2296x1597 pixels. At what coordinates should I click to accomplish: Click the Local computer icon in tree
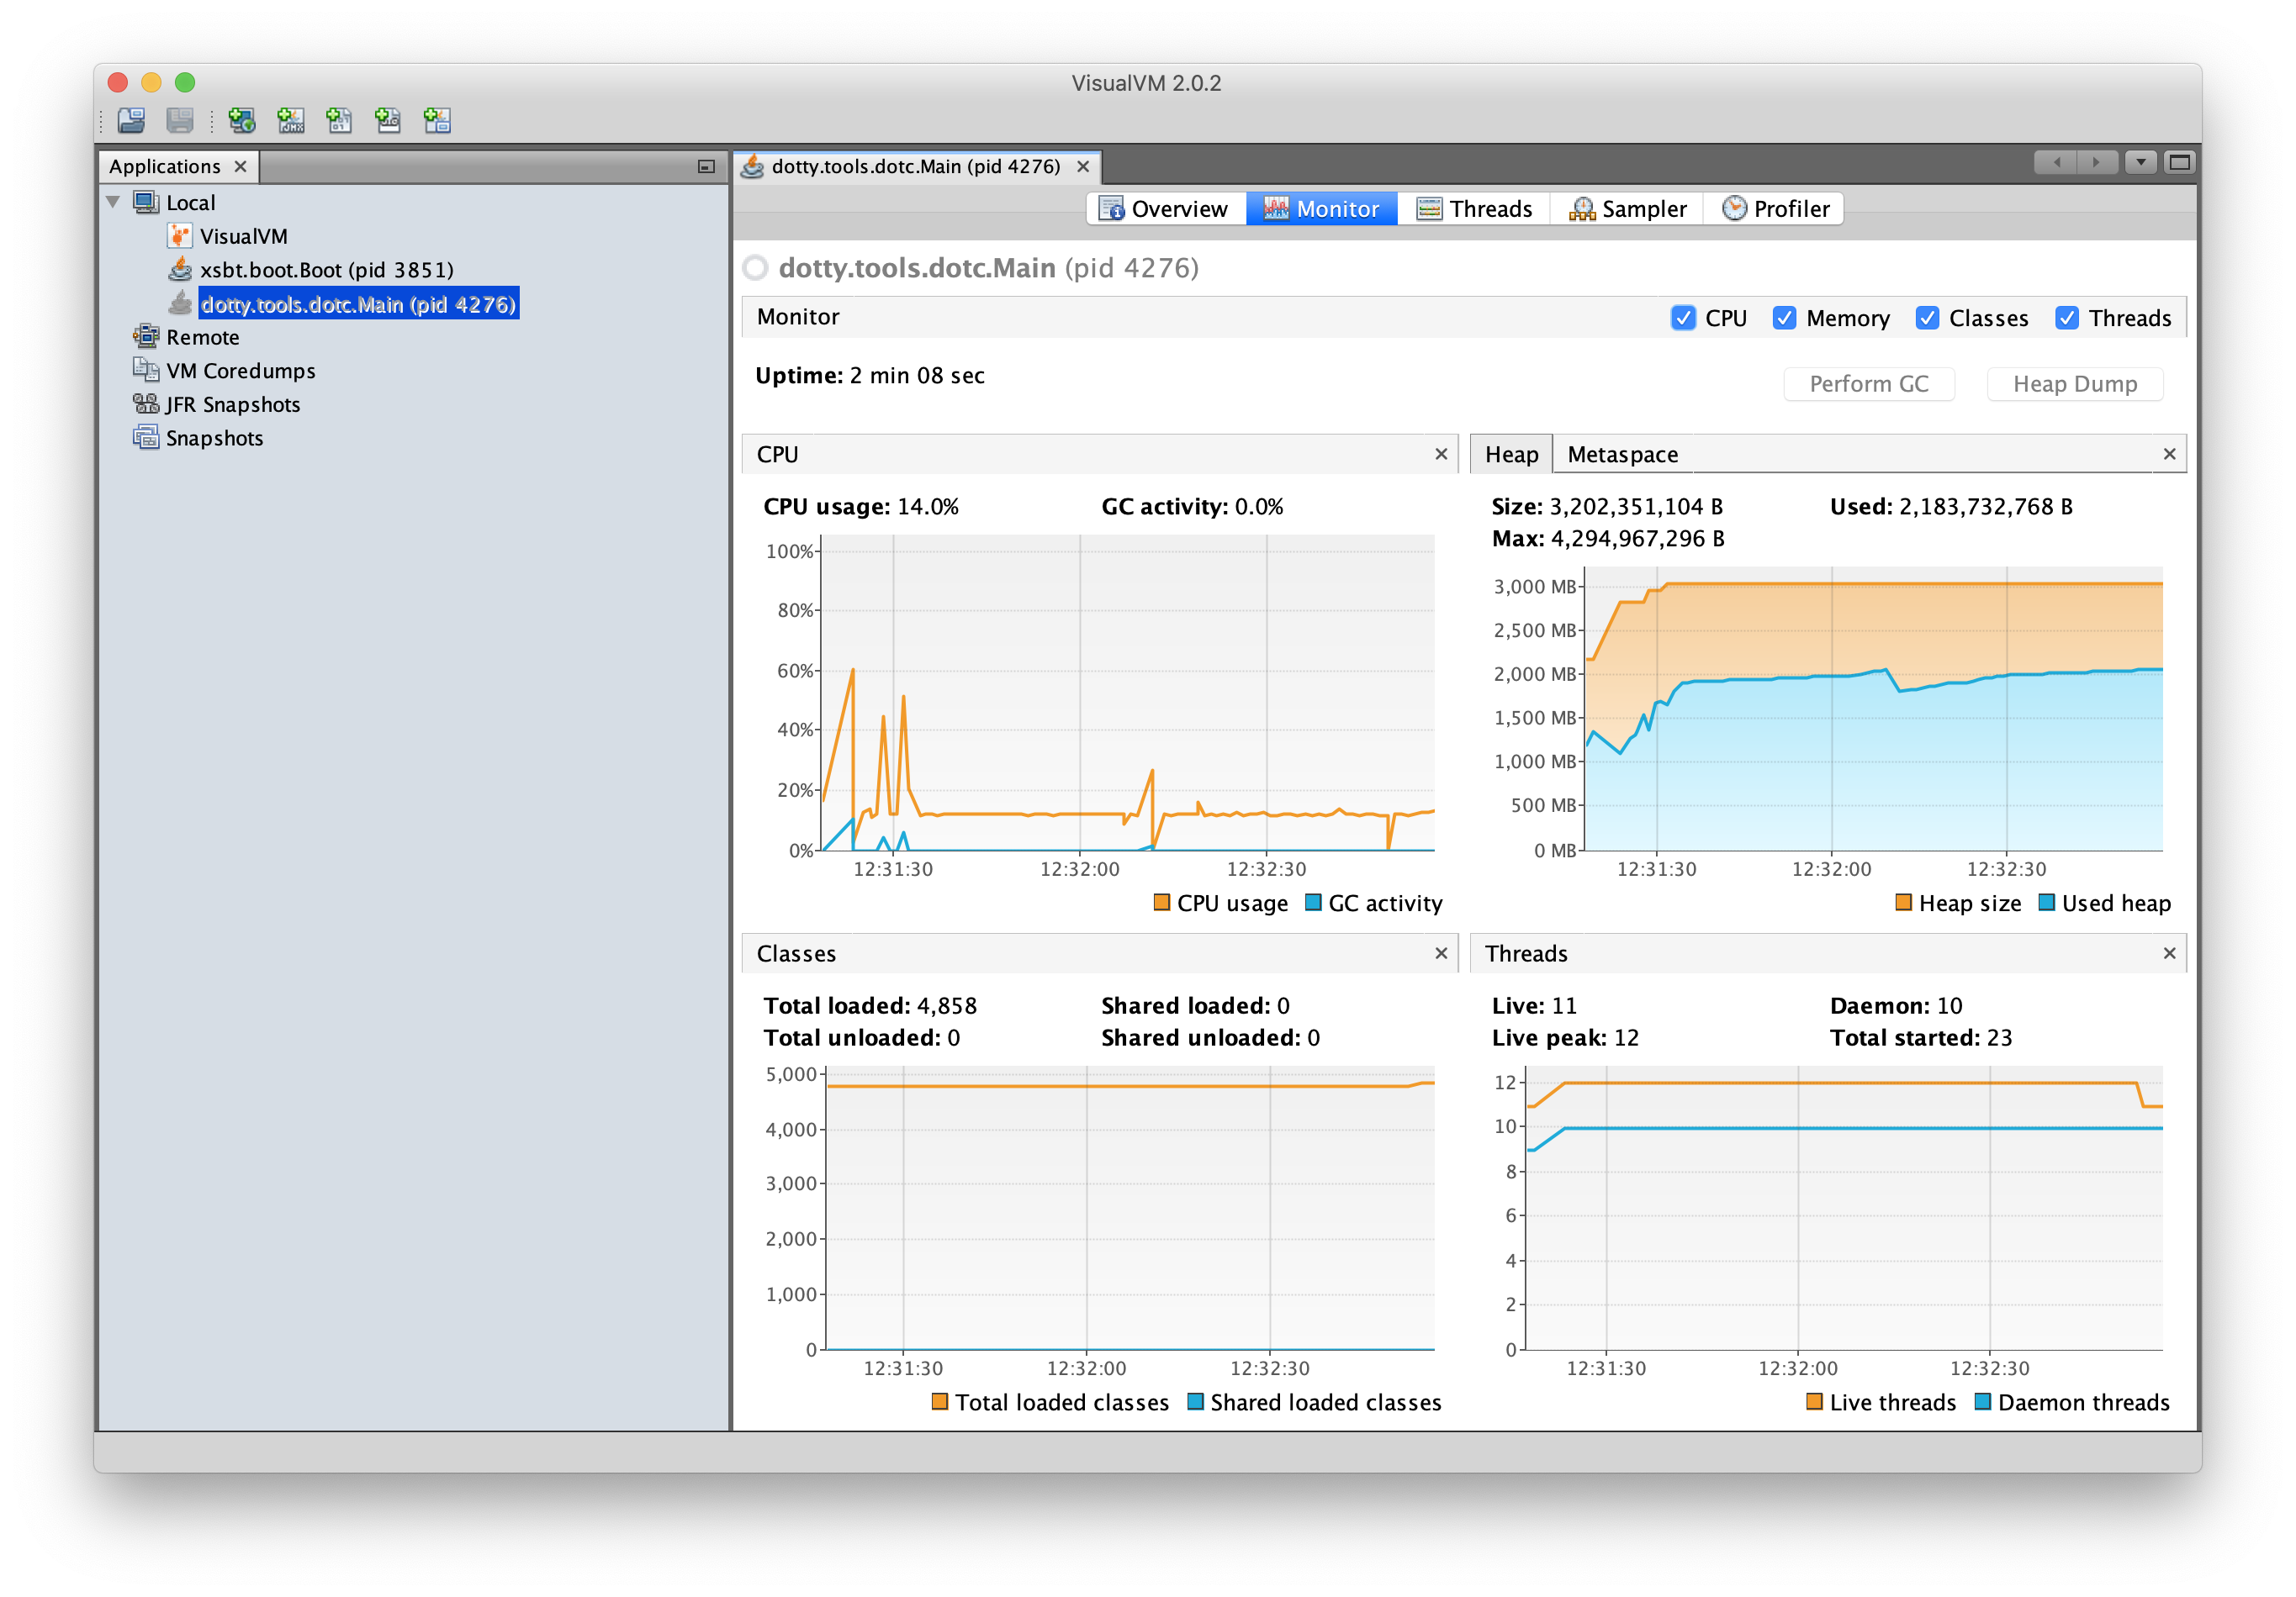click(x=146, y=203)
